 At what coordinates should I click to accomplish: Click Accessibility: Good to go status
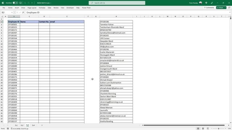20,129
